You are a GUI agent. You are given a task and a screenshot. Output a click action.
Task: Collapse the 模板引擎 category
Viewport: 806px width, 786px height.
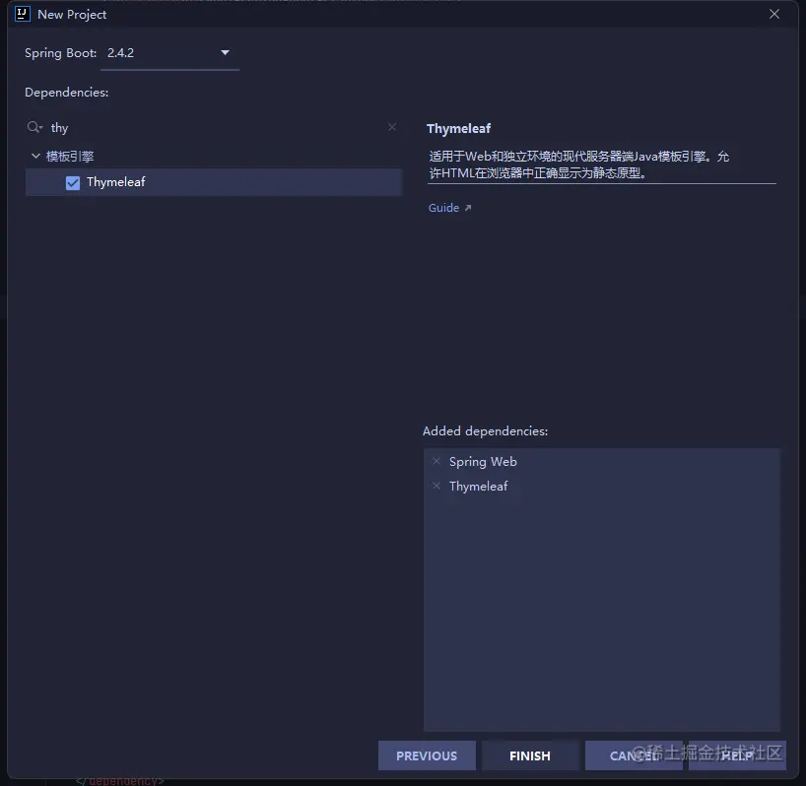tap(35, 156)
